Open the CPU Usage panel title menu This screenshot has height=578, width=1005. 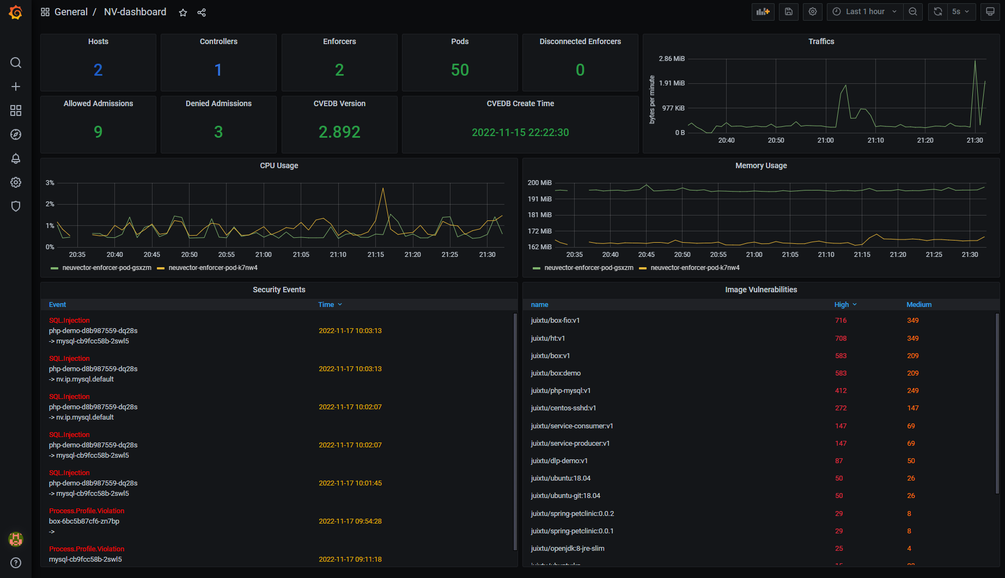(x=279, y=165)
